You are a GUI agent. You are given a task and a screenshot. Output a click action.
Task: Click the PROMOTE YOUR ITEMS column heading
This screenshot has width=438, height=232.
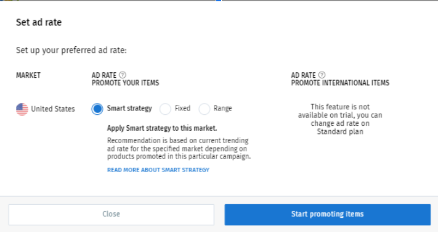click(x=126, y=83)
